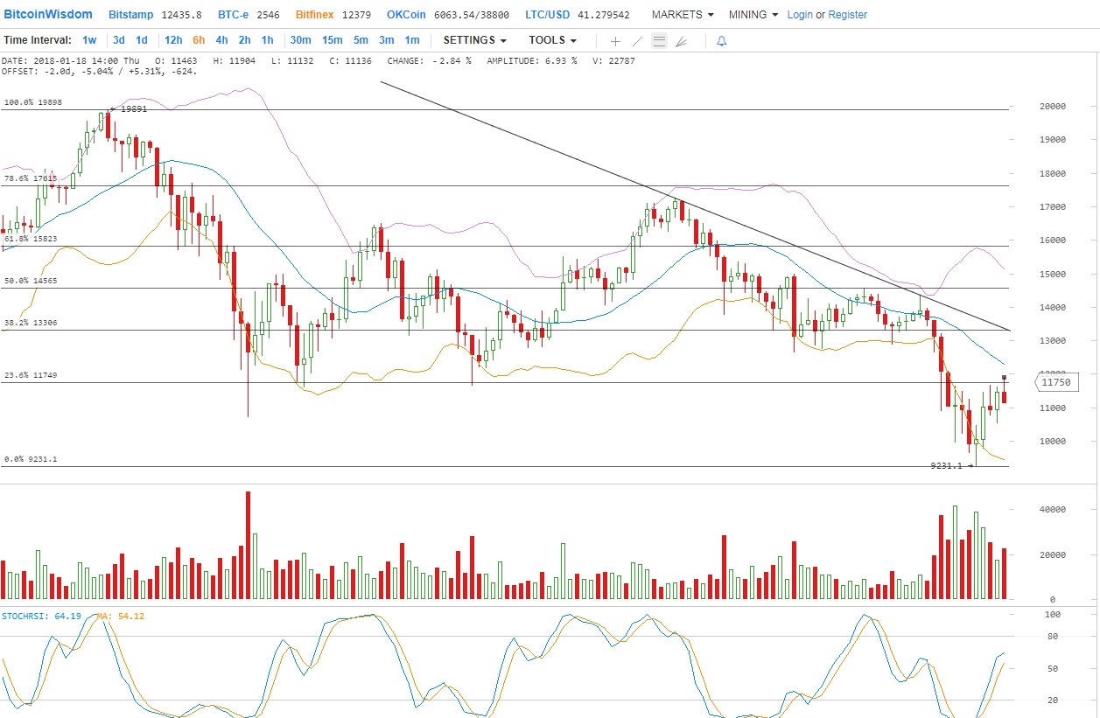Select the Fibonacci fan tool
Viewport: 1100px width, 718px height.
tap(682, 41)
